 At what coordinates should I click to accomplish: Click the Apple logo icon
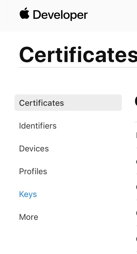(x=25, y=13)
